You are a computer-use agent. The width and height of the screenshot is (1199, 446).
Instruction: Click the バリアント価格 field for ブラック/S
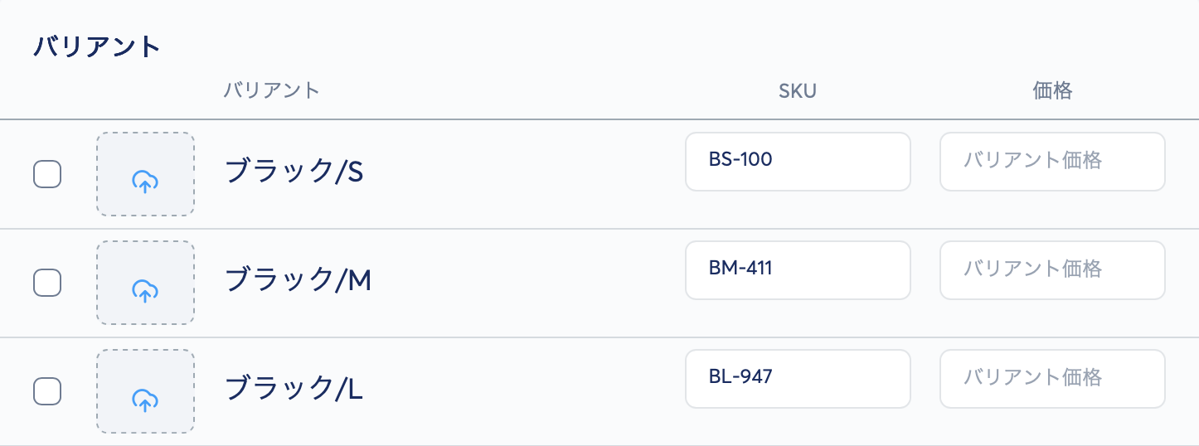pos(1051,161)
